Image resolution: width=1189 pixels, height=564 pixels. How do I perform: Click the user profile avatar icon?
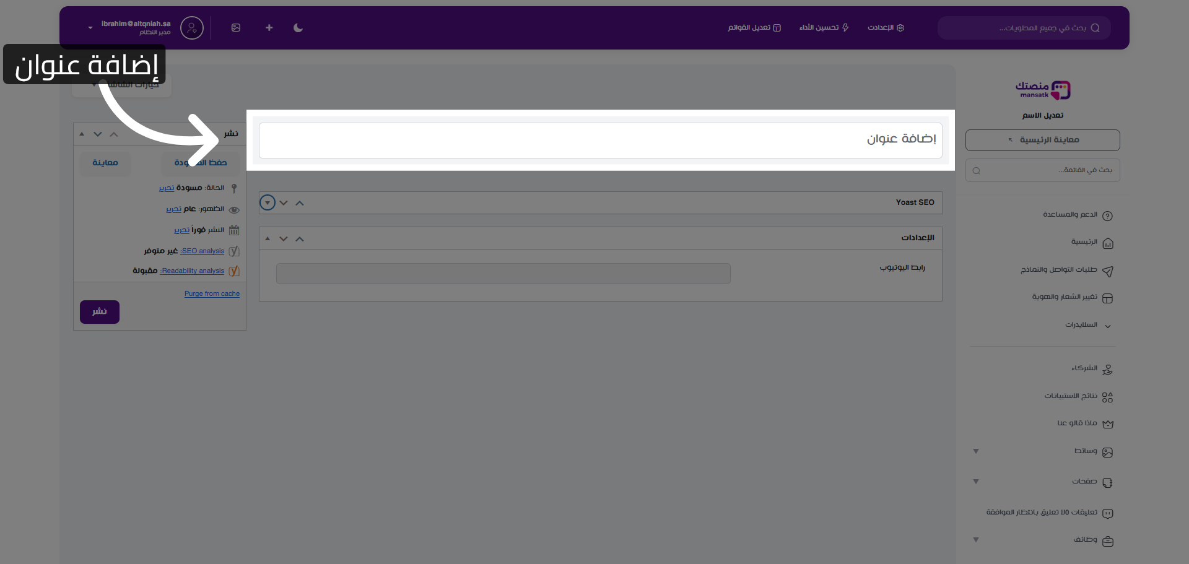(192, 28)
